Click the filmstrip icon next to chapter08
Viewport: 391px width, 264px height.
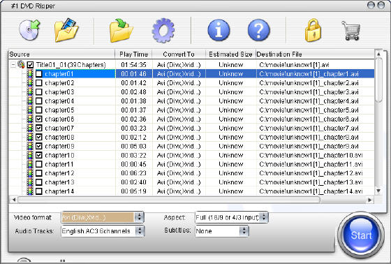pos(30,137)
